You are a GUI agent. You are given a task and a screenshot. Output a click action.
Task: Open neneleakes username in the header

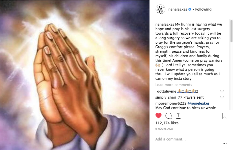point(177,9)
